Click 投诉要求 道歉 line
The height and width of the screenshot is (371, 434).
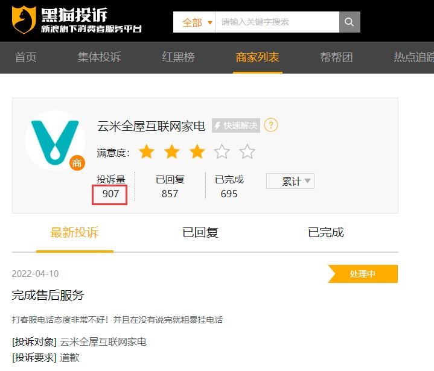pyautogui.click(x=46, y=358)
